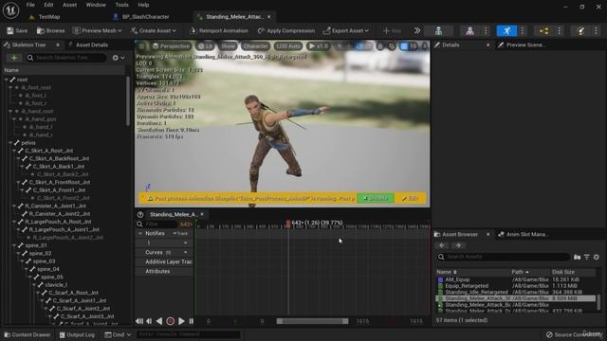Click the timeline range scrollbar

(x=312, y=321)
